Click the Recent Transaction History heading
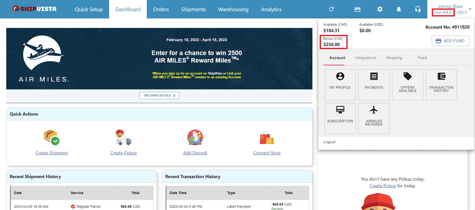Viewport: 475px width, 210px height. pos(193,177)
